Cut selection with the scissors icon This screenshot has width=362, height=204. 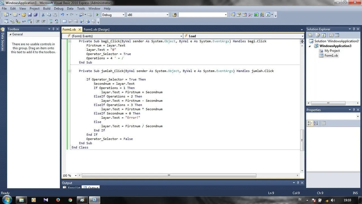43,15
